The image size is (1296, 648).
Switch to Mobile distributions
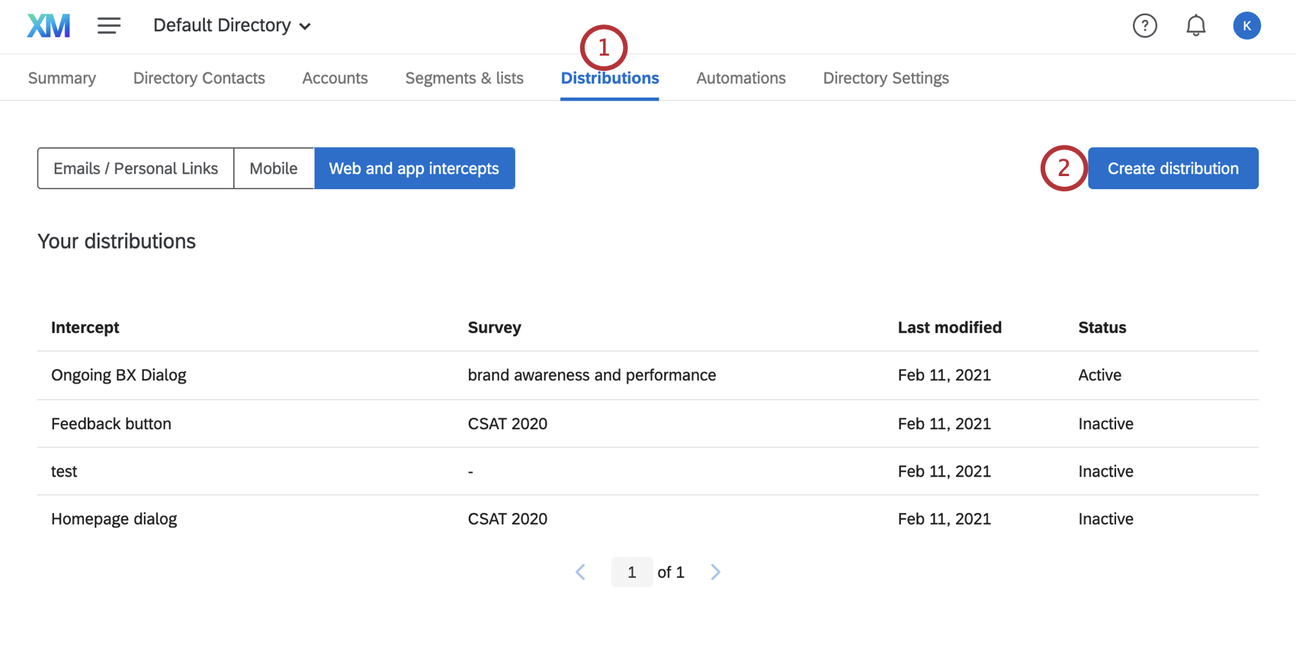click(x=274, y=168)
